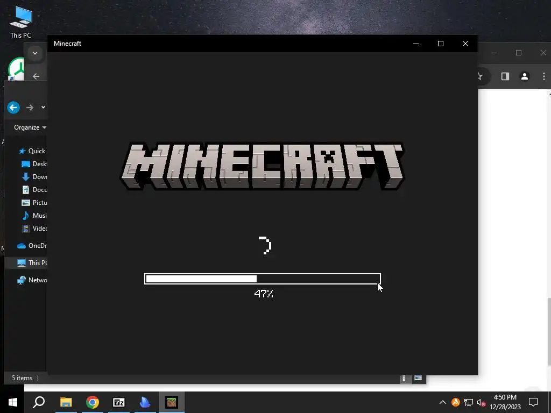Open recent locations dropdown in File Explorer
Image resolution: width=551 pixels, height=413 pixels.
[x=43, y=107]
